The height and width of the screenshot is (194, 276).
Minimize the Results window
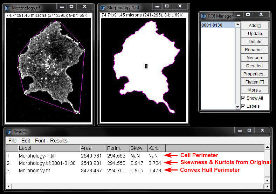click(x=240, y=131)
